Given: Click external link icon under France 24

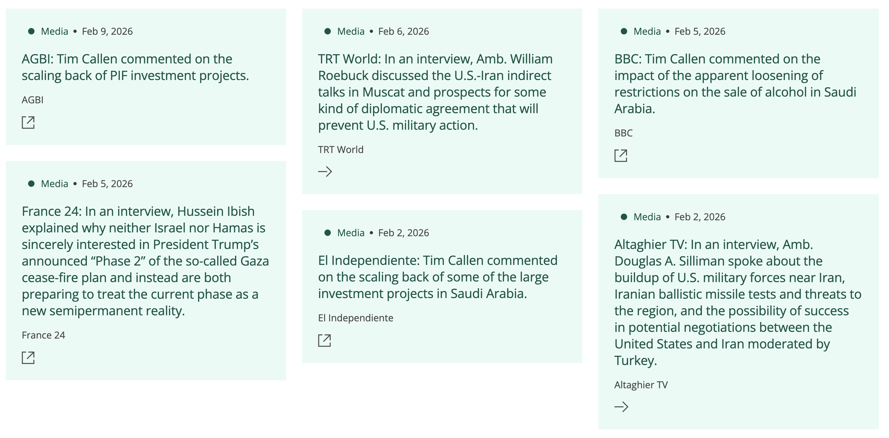Looking at the screenshot, I should coord(28,358).
